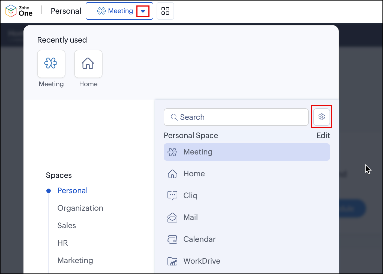Screen dimensions: 383x274
Task: Select the Personal space
Action: pos(73,190)
